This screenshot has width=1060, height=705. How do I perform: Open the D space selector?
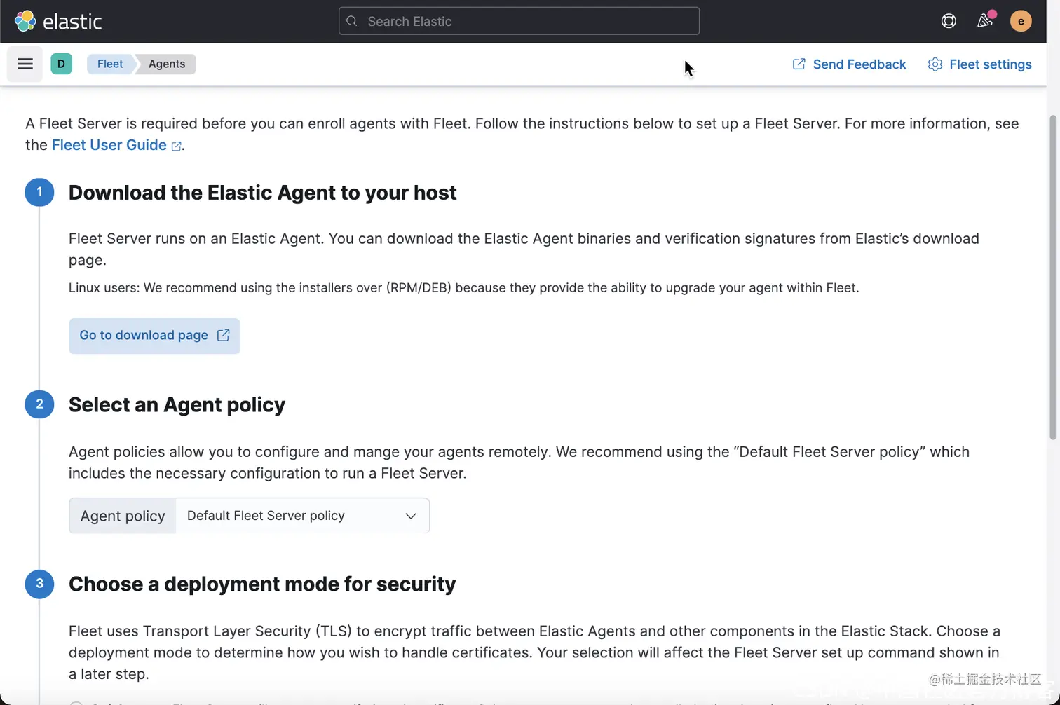pyautogui.click(x=61, y=64)
